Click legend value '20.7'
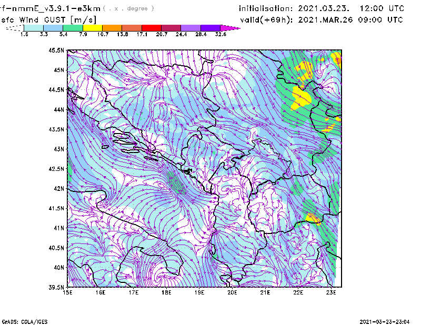Image resolution: width=421 pixels, height=325 pixels. click(x=162, y=34)
